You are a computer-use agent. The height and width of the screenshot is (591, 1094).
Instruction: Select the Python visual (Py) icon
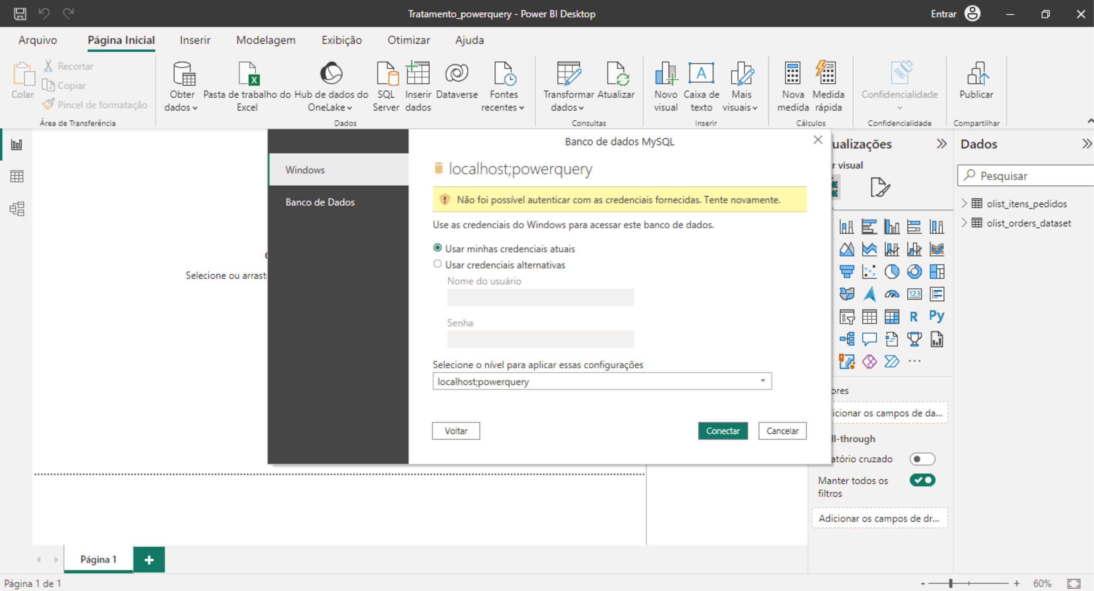point(936,316)
